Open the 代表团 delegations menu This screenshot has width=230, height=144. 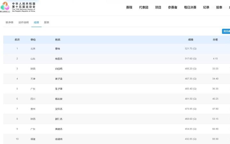coord(143,7)
